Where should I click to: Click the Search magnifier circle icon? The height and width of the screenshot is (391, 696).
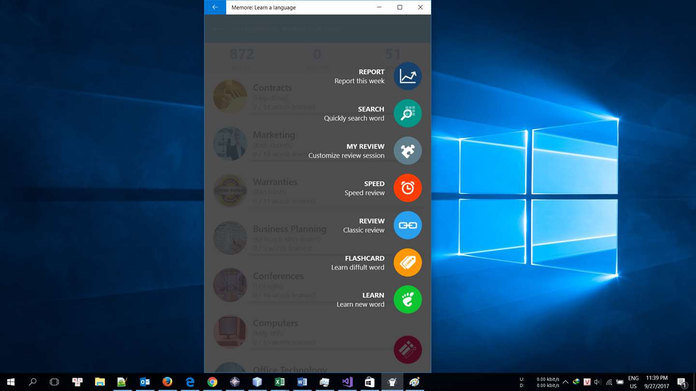coord(407,113)
